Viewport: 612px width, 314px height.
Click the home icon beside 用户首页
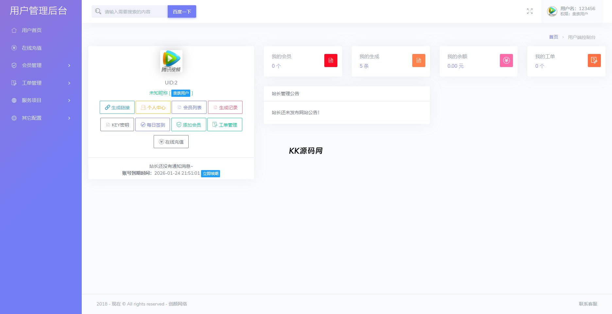14,30
